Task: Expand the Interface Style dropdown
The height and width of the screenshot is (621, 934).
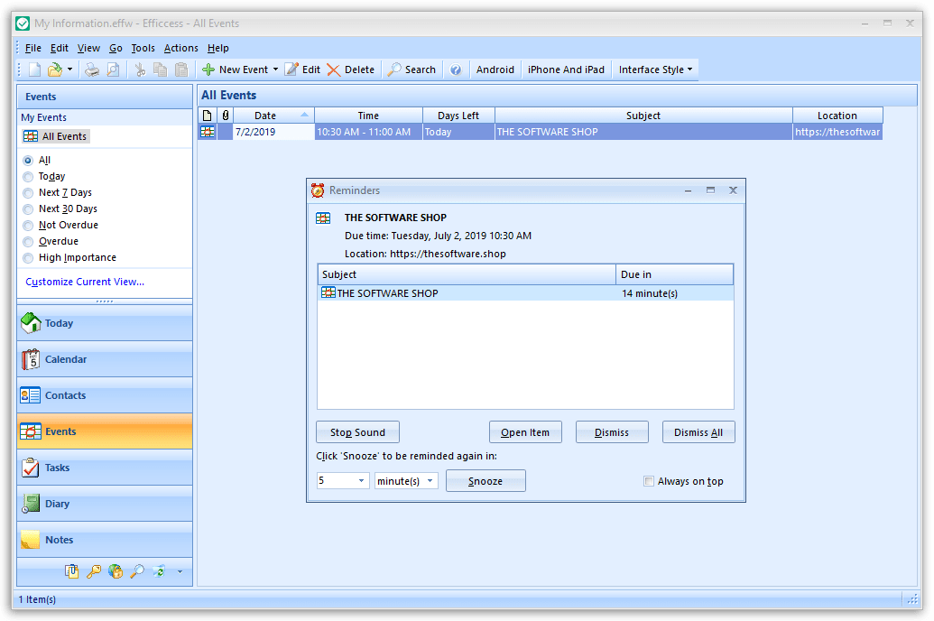Action: (655, 70)
